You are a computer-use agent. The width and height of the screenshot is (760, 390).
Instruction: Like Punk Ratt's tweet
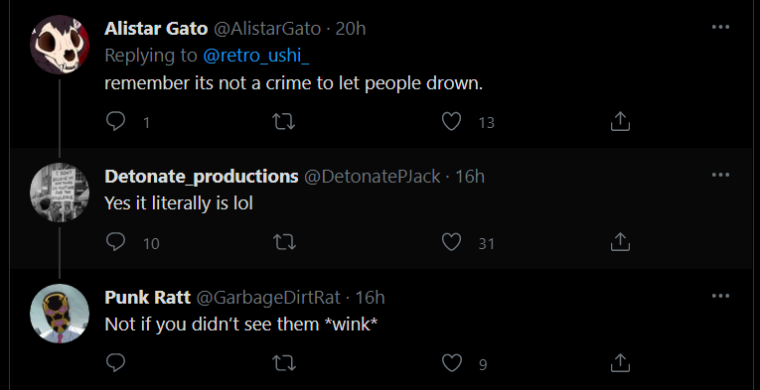point(451,363)
